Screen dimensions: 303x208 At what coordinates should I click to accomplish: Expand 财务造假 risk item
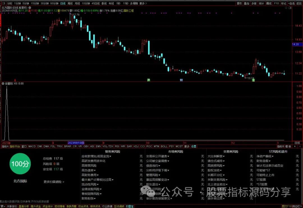click(263, 161)
